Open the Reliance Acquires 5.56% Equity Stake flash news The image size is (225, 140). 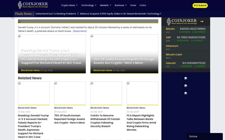tap(120, 14)
